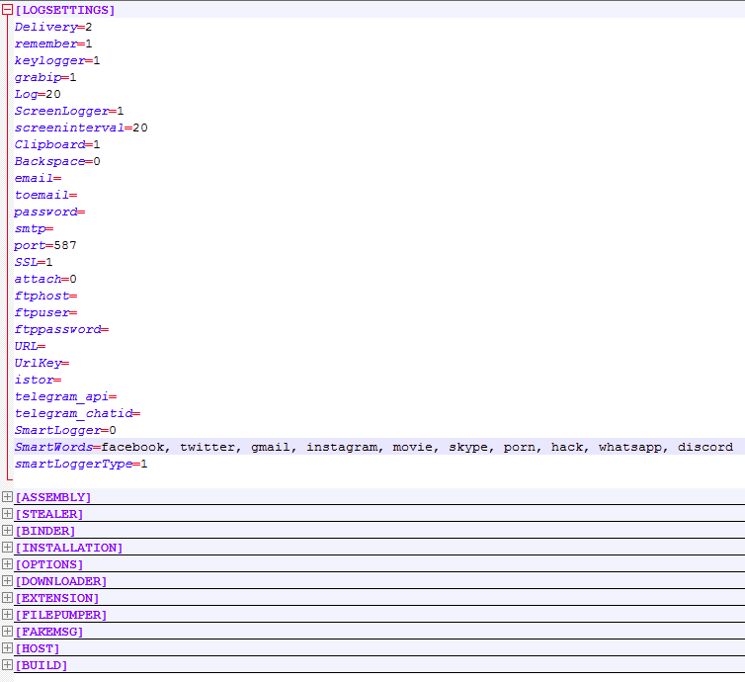The width and height of the screenshot is (745, 682).
Task: Click the word discord in SmartWords
Action: 705,447
